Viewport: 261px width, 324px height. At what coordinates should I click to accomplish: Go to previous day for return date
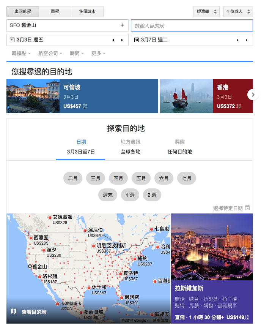[237, 40]
